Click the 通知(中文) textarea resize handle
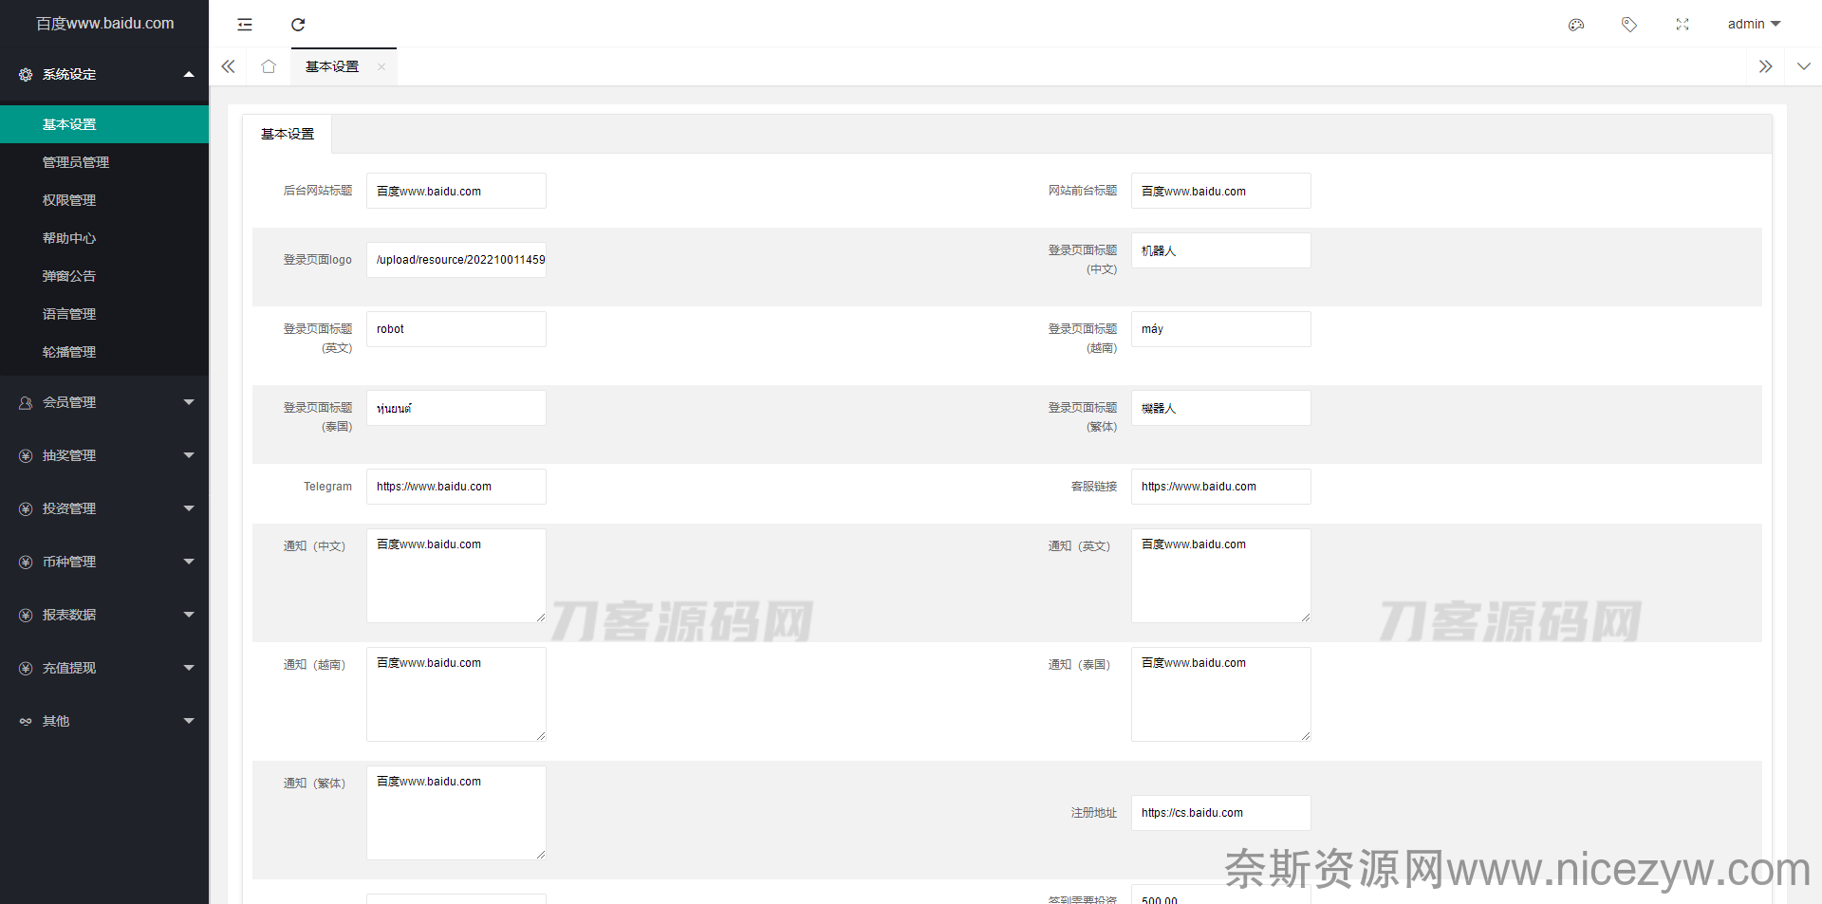 click(x=541, y=618)
